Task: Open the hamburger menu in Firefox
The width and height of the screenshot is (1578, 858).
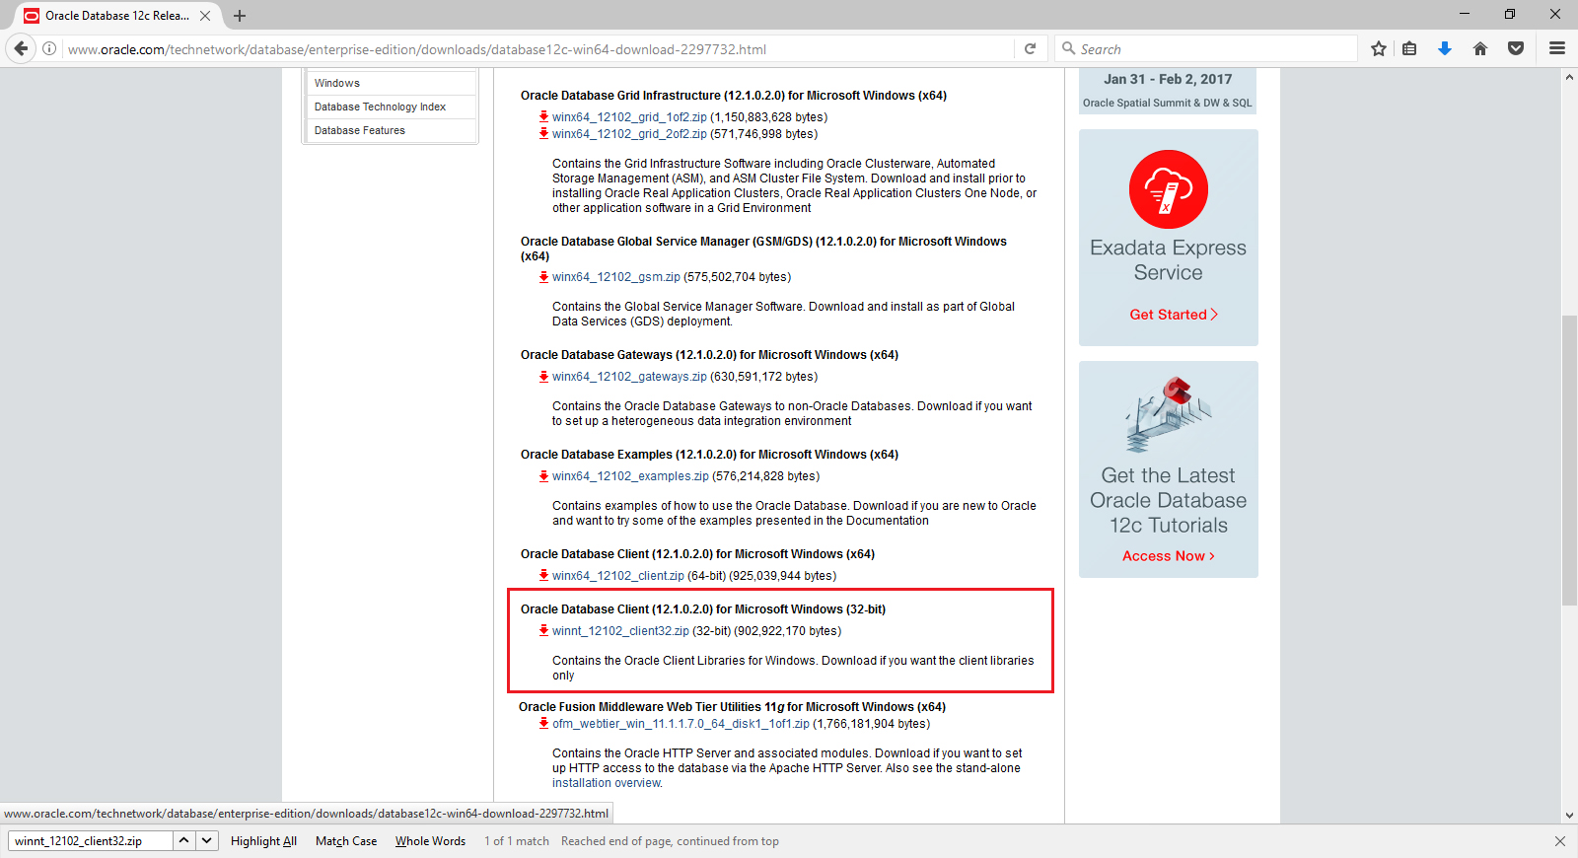Action: 1557,48
